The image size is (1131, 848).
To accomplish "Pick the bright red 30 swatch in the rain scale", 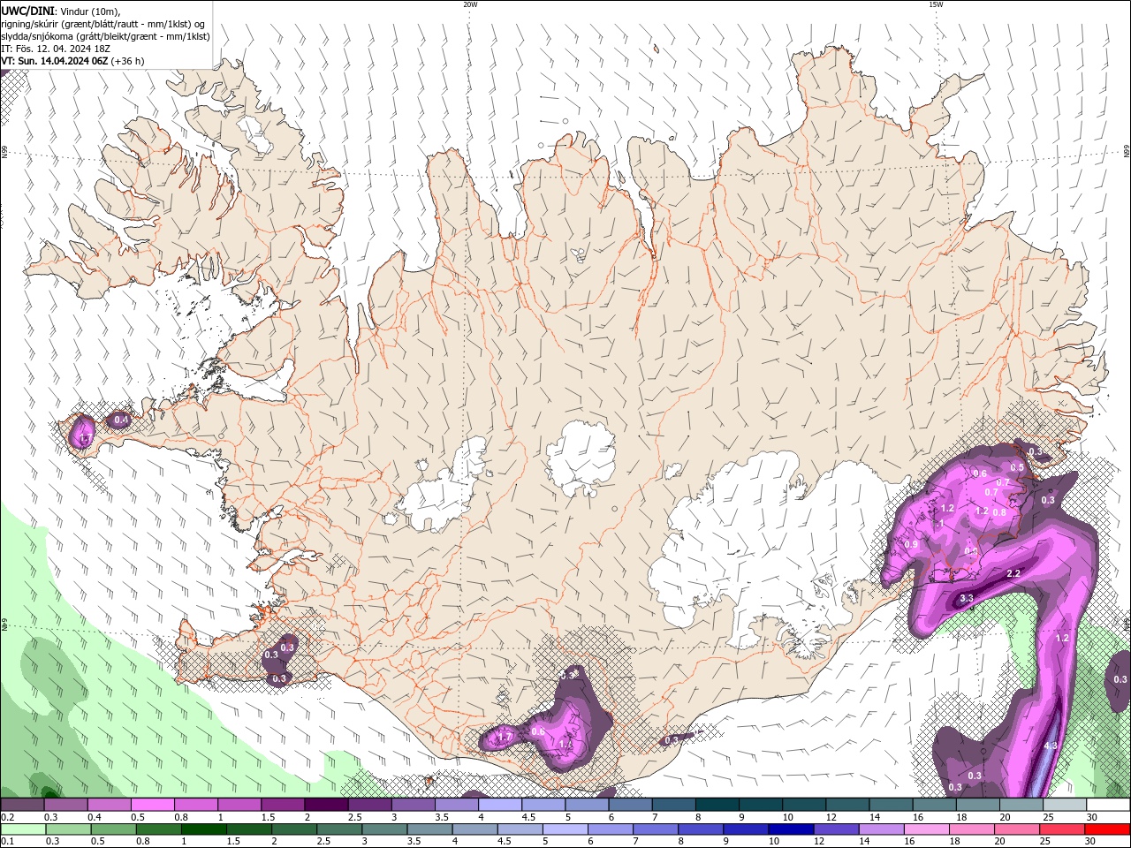I will pyautogui.click(x=1108, y=829).
